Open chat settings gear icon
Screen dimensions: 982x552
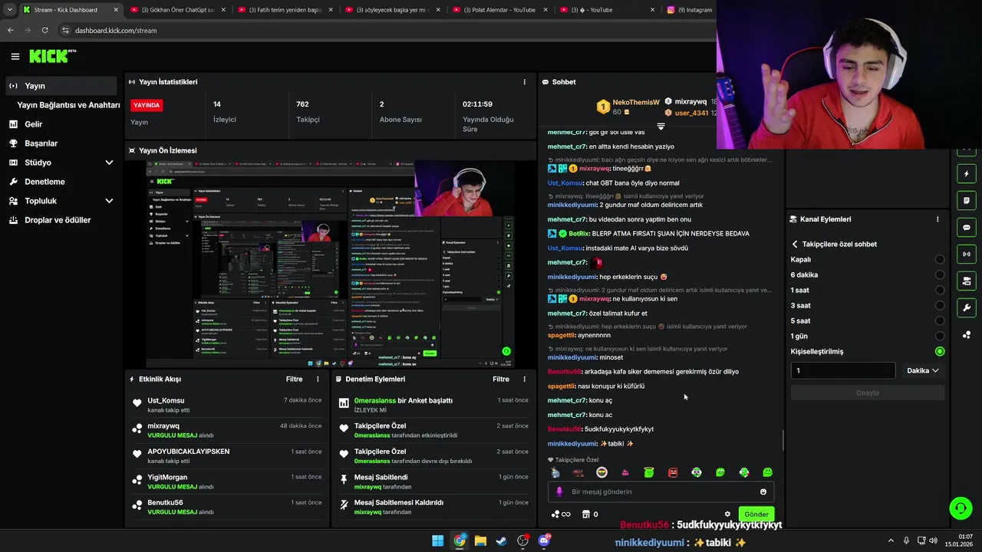[x=727, y=514]
